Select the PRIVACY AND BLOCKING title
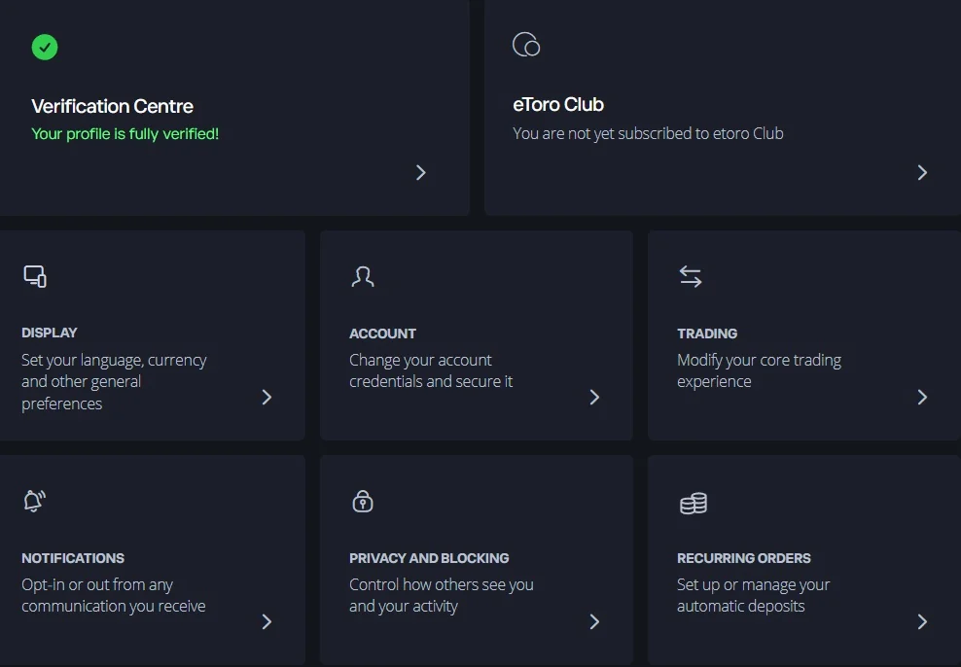This screenshot has width=961, height=667. (429, 558)
